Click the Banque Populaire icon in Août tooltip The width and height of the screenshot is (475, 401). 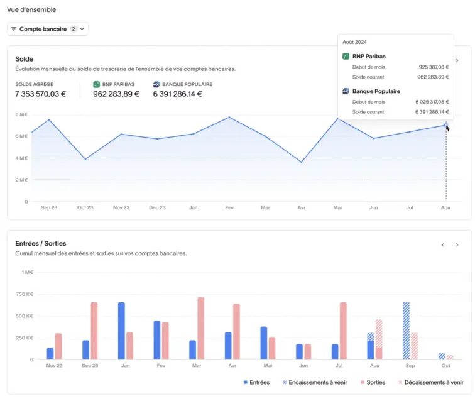346,91
